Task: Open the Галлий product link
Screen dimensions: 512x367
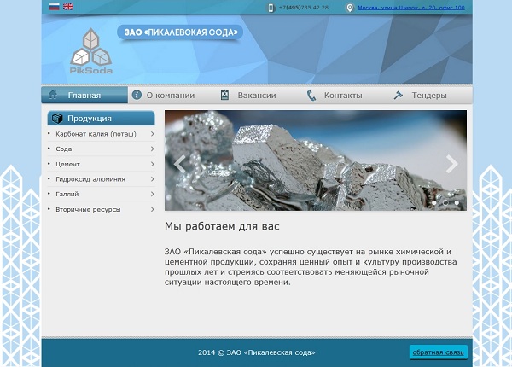Action: click(67, 195)
